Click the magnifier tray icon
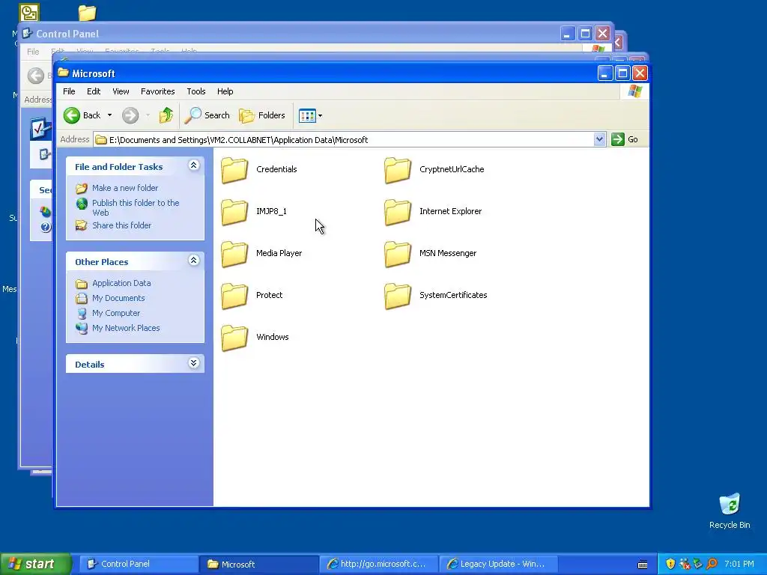The image size is (767, 575). click(712, 565)
